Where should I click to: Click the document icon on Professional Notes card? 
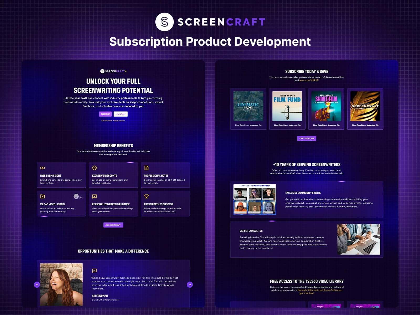(146, 168)
